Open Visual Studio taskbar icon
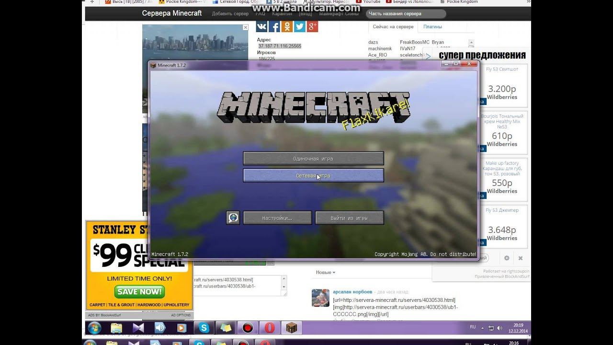Viewport: 613px width, 345px height. pos(138,328)
